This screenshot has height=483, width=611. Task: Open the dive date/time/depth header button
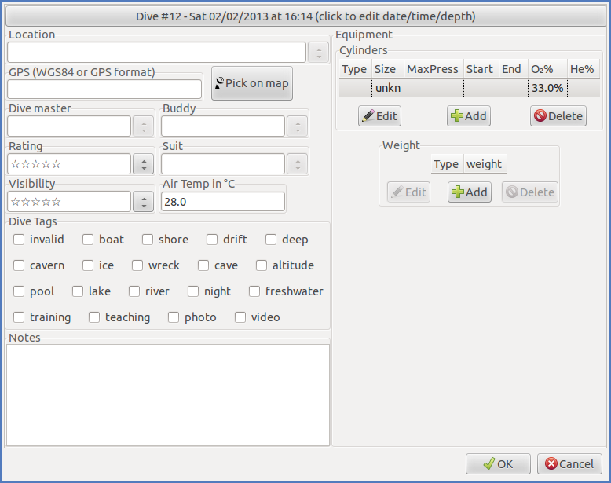tap(305, 16)
